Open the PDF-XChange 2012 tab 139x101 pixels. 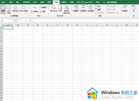85,2
